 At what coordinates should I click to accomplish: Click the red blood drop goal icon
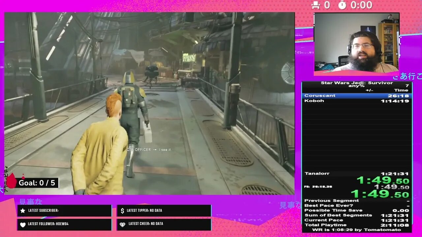tap(12, 181)
